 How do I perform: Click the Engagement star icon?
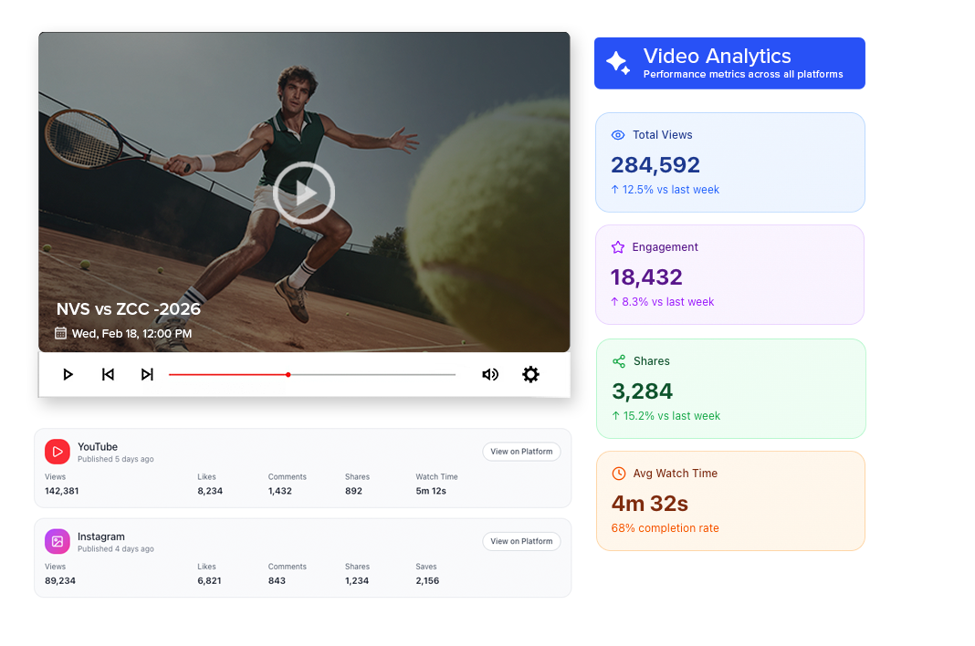tap(618, 247)
